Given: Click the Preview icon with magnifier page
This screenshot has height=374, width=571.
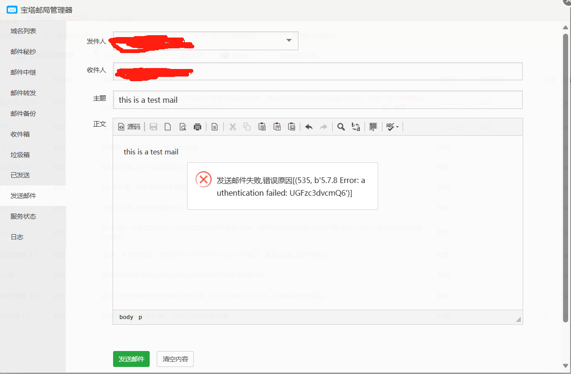Looking at the screenshot, I should pyautogui.click(x=183, y=127).
